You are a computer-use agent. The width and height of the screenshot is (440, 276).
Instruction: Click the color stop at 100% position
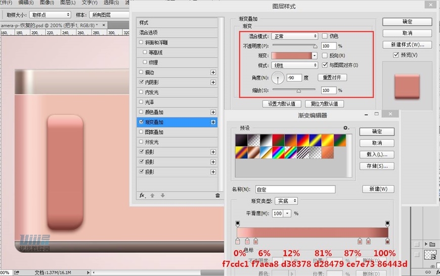pos(387,241)
